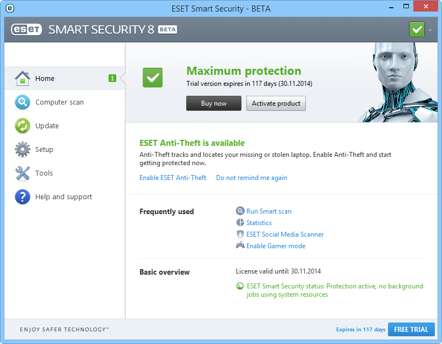
Task: Click the Gamer mode gamepad icon
Action: [x=240, y=245]
